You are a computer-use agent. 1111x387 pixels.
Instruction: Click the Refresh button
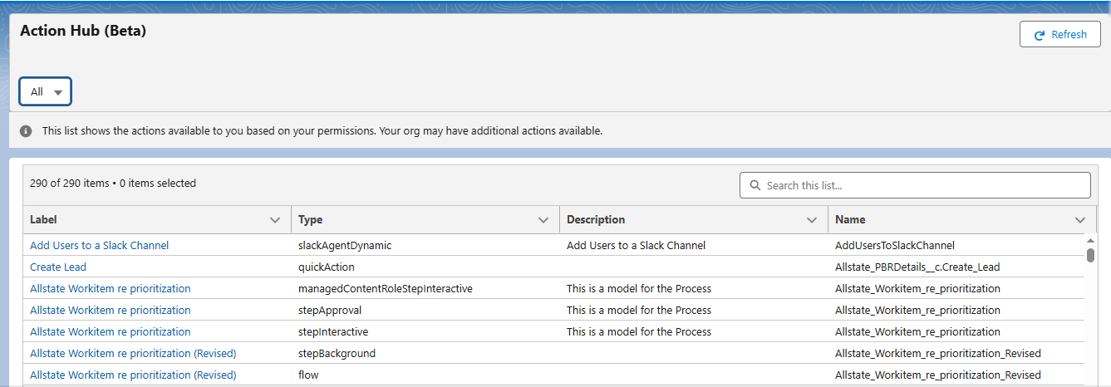pos(1060,35)
